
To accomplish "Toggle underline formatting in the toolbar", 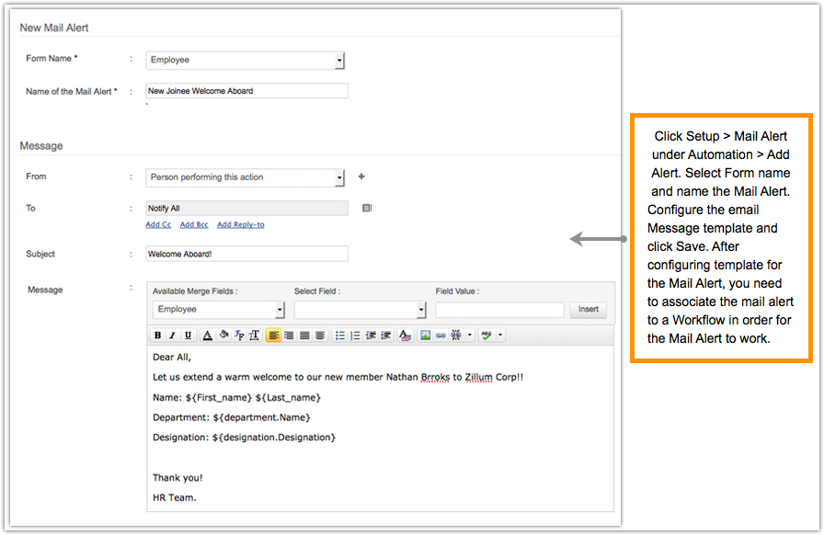I will (x=189, y=336).
